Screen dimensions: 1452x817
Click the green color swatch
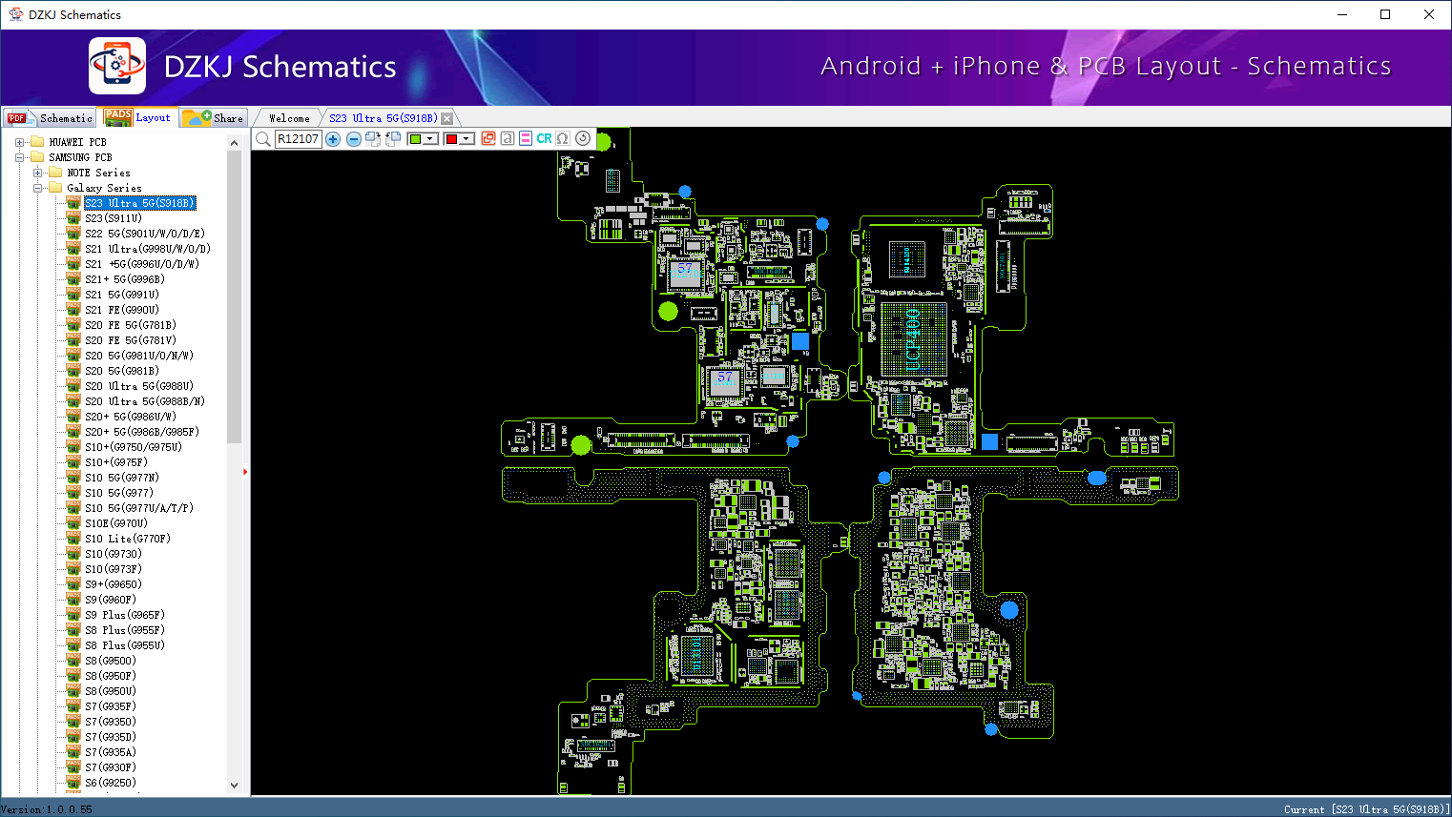(x=415, y=139)
